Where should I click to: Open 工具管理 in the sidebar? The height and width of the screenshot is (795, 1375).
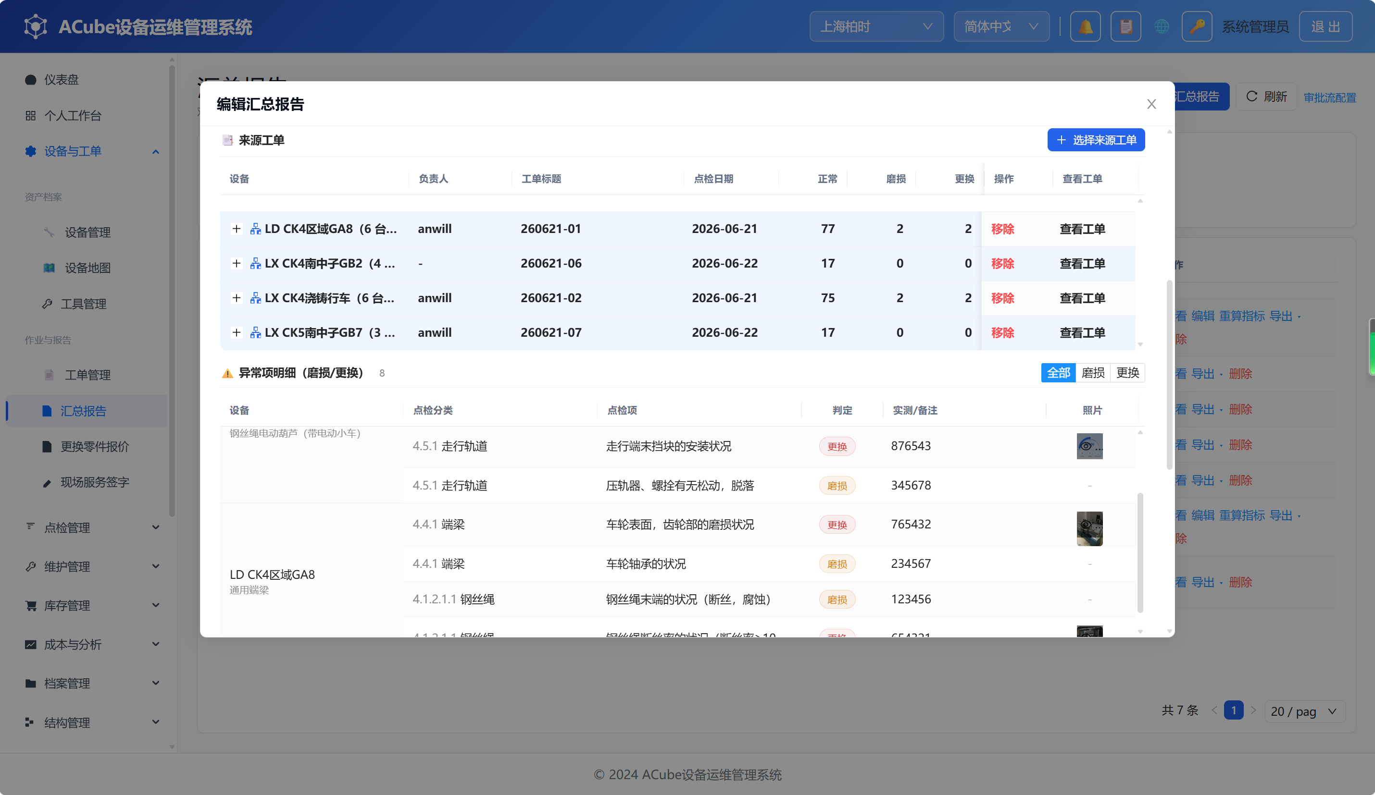[x=87, y=304]
